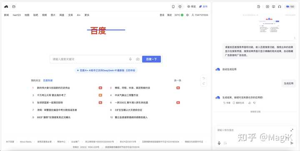Click the blue 百度一下 search button
Screen dimensions: 300x151
(x=151, y=59)
